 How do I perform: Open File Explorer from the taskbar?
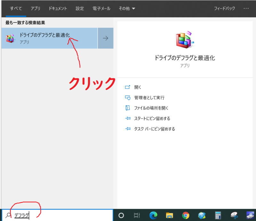pyautogui.click(x=170, y=215)
